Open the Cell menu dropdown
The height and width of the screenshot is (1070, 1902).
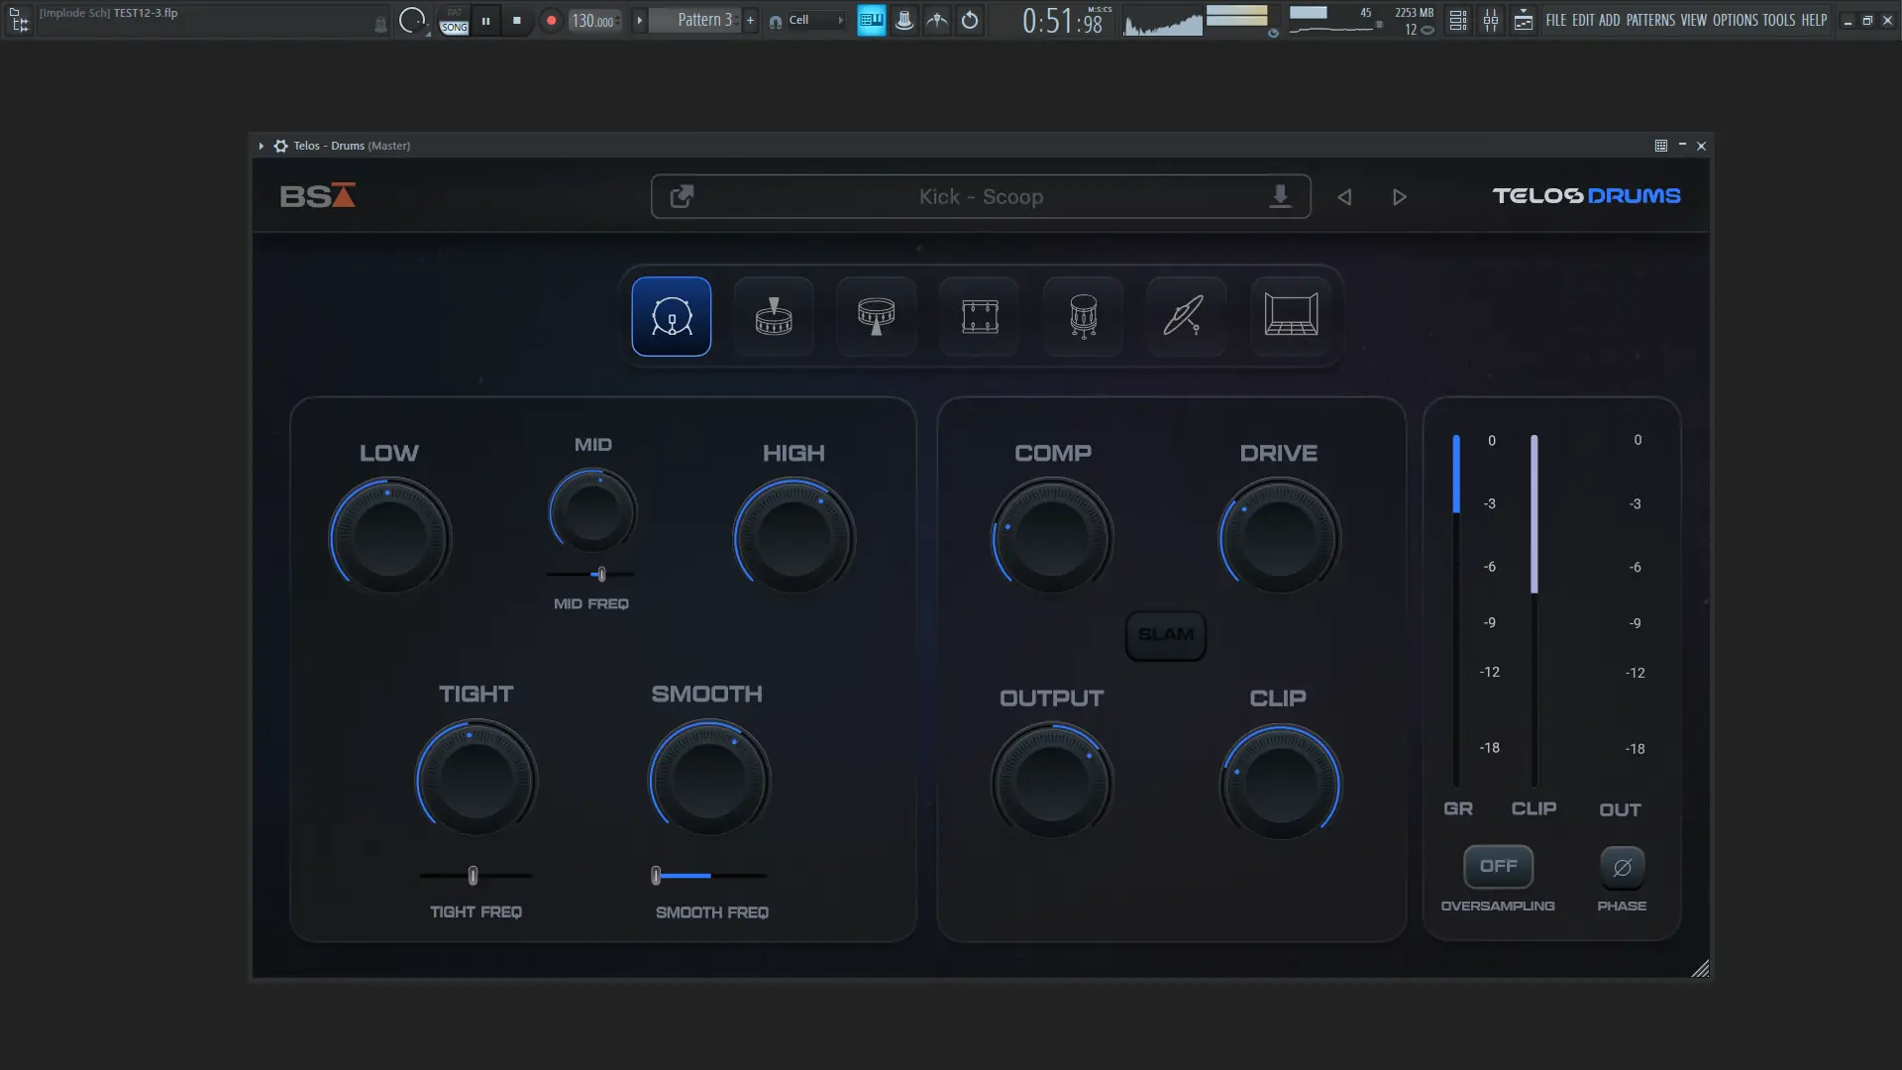(x=805, y=20)
